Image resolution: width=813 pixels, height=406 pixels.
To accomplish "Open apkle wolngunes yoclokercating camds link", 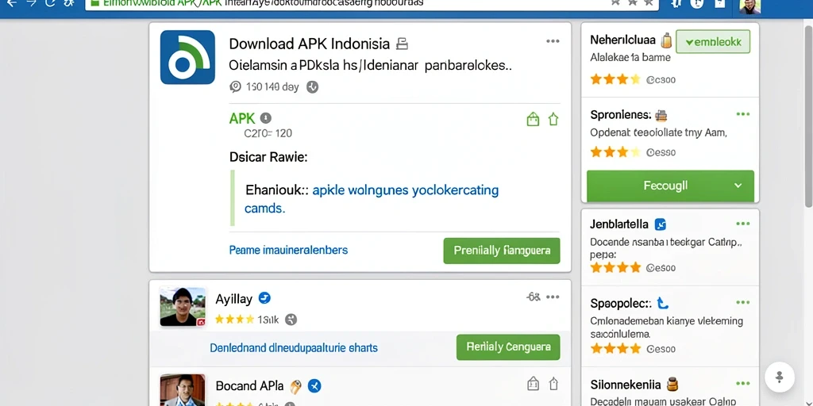I will 372,199.
